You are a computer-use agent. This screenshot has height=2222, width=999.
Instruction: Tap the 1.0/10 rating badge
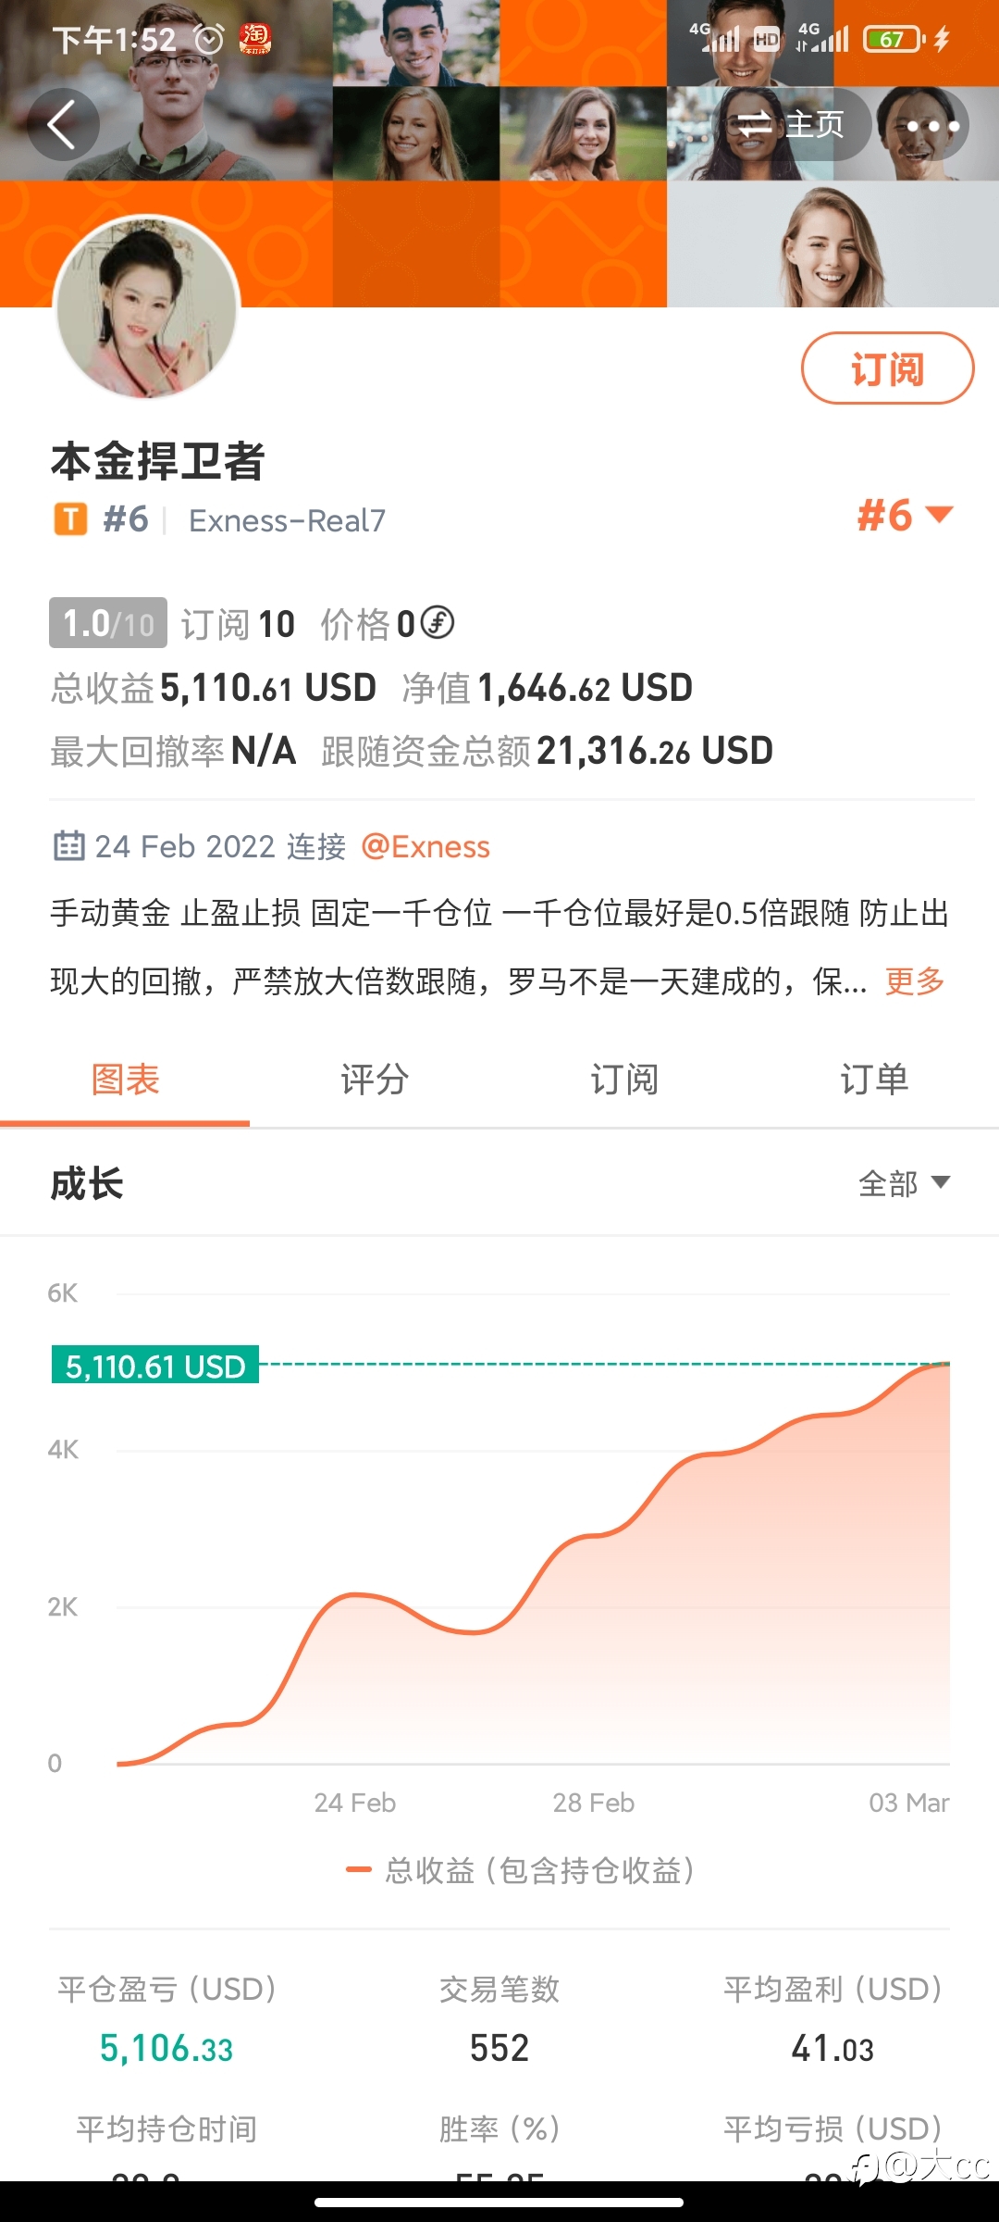[108, 623]
